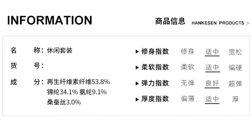Select 无弹 elasticity option
Screen dimensions: 252x124
click(x=188, y=83)
